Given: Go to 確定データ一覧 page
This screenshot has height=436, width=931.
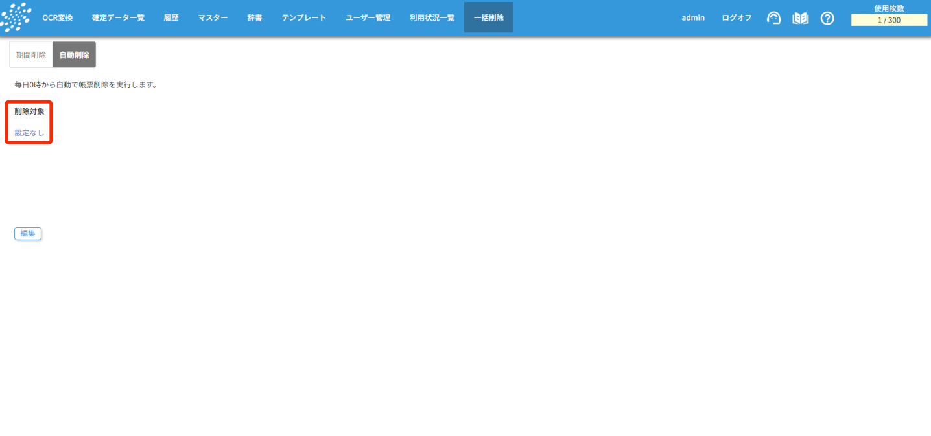Looking at the screenshot, I should (x=118, y=17).
